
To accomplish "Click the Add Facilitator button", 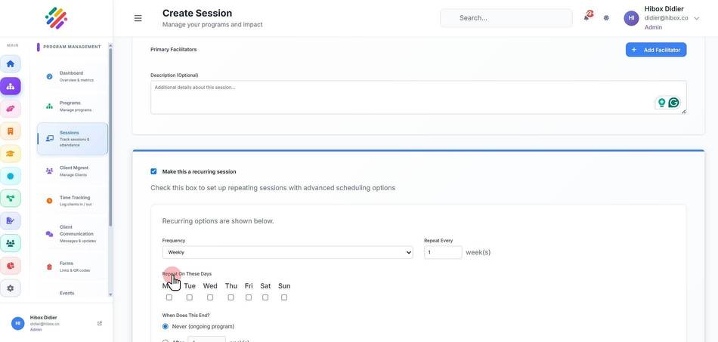I will coord(656,50).
